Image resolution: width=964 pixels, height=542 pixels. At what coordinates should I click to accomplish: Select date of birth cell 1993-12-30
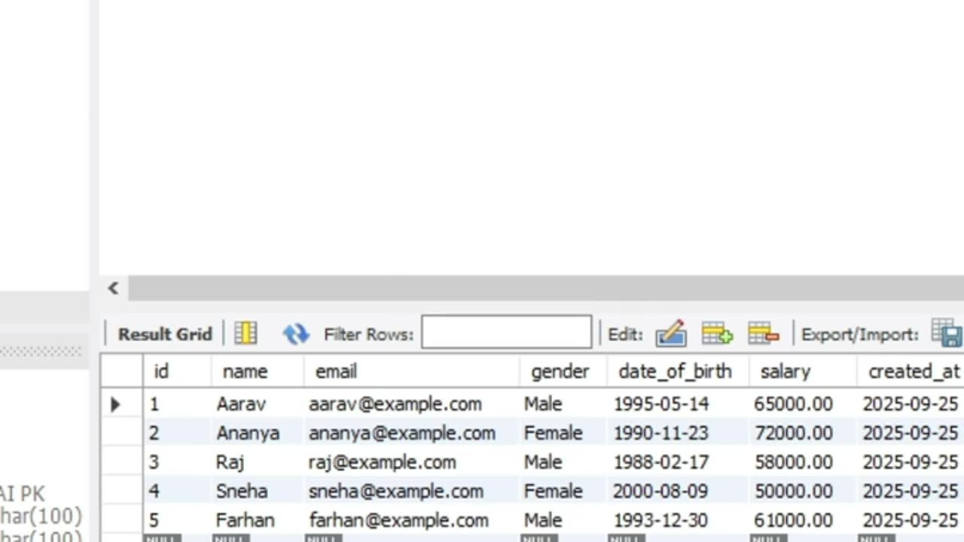(x=678, y=520)
